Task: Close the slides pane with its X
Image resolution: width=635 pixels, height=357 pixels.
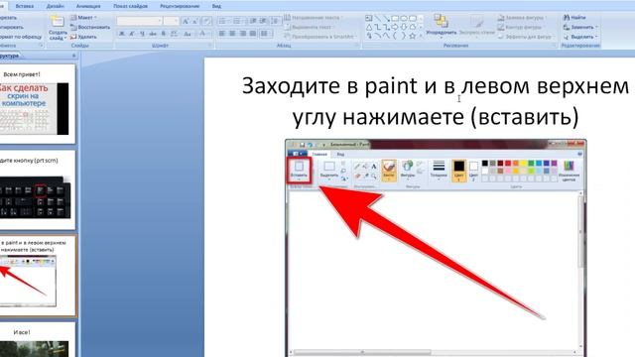Action: click(73, 56)
